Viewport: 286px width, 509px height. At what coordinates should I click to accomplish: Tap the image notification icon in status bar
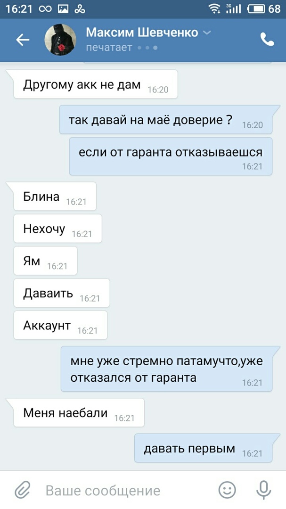[x=63, y=9]
